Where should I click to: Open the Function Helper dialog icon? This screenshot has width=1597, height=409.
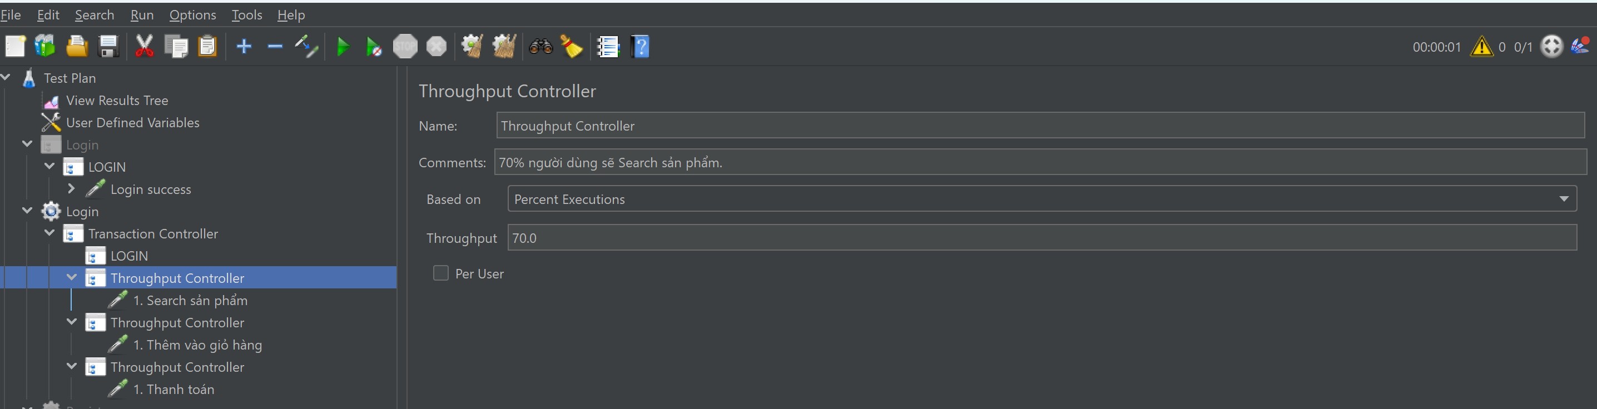pyautogui.click(x=608, y=47)
